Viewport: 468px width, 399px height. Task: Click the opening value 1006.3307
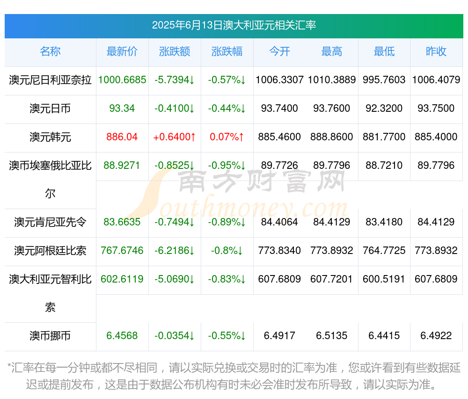pos(279,80)
